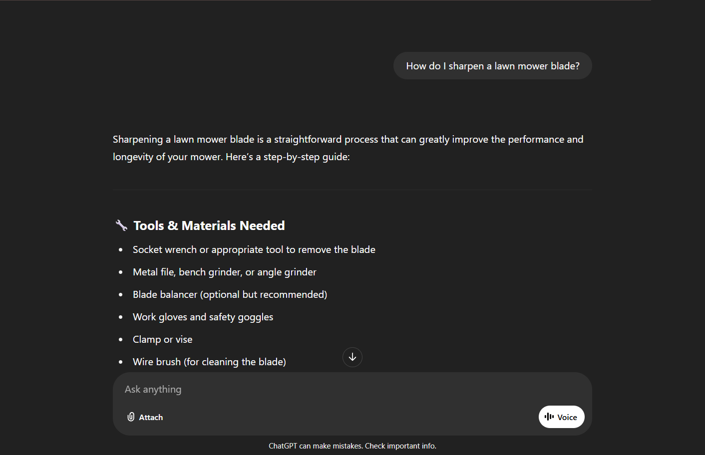Click the Voice waveform icon
Viewport: 705px width, 455px height.
[549, 417]
